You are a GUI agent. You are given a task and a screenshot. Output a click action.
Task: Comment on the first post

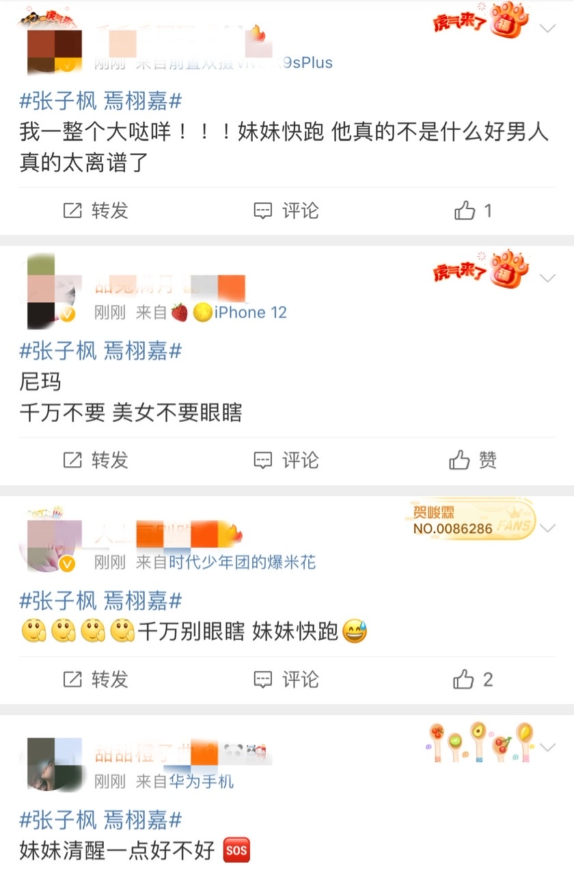[x=286, y=211]
